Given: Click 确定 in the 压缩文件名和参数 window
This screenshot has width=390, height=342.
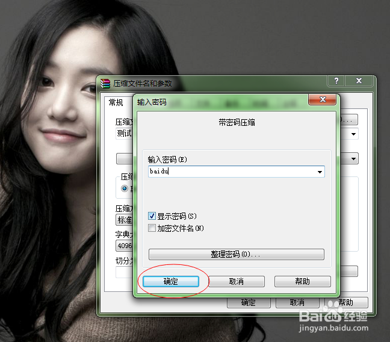Looking at the screenshot, I should click(249, 303).
